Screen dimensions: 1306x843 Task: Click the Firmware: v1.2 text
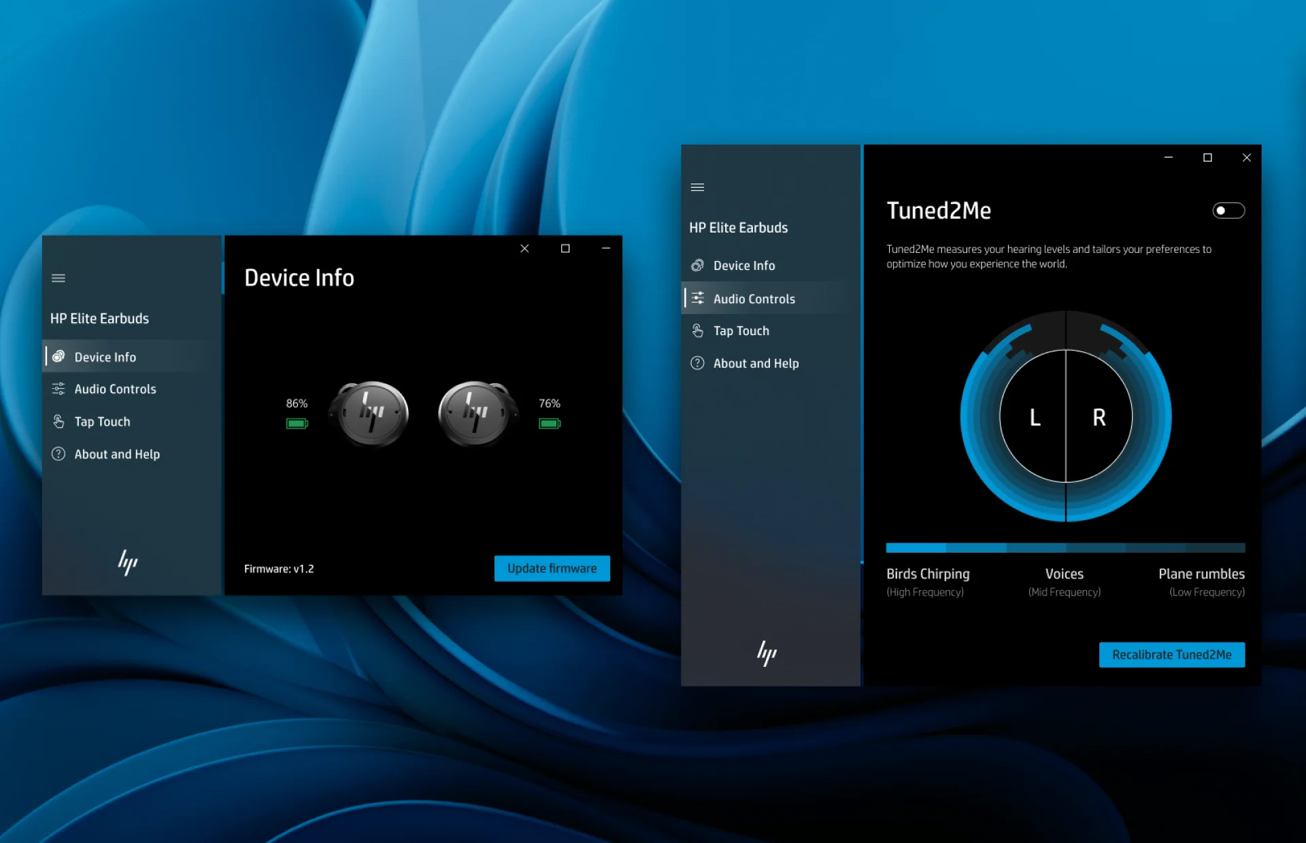279,568
